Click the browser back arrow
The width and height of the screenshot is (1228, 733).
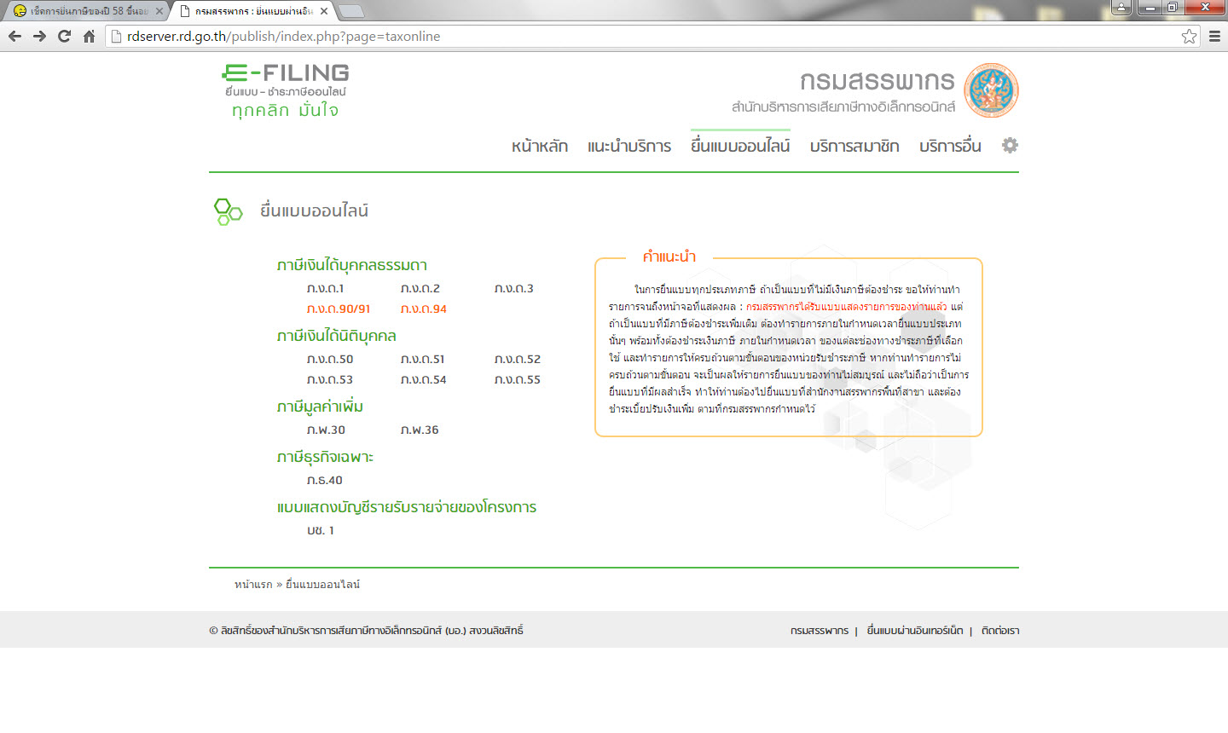click(x=14, y=36)
